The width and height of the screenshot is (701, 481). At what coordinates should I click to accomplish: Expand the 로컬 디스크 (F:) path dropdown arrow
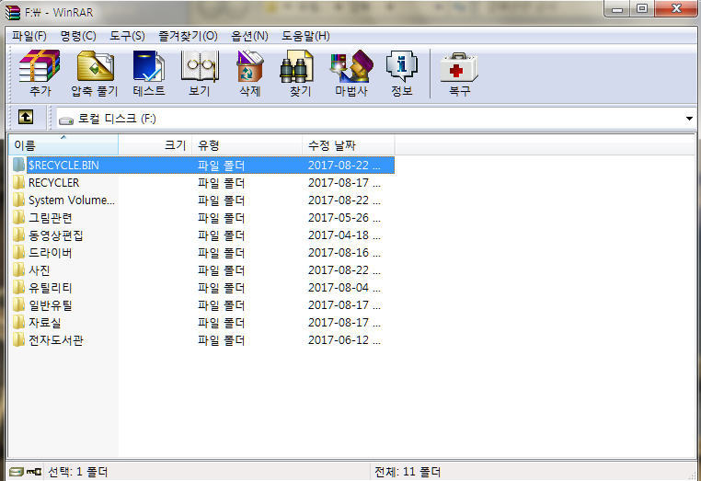coord(689,119)
